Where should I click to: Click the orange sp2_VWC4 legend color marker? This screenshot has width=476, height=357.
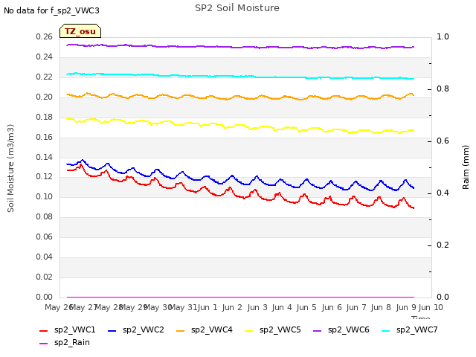[x=181, y=330]
